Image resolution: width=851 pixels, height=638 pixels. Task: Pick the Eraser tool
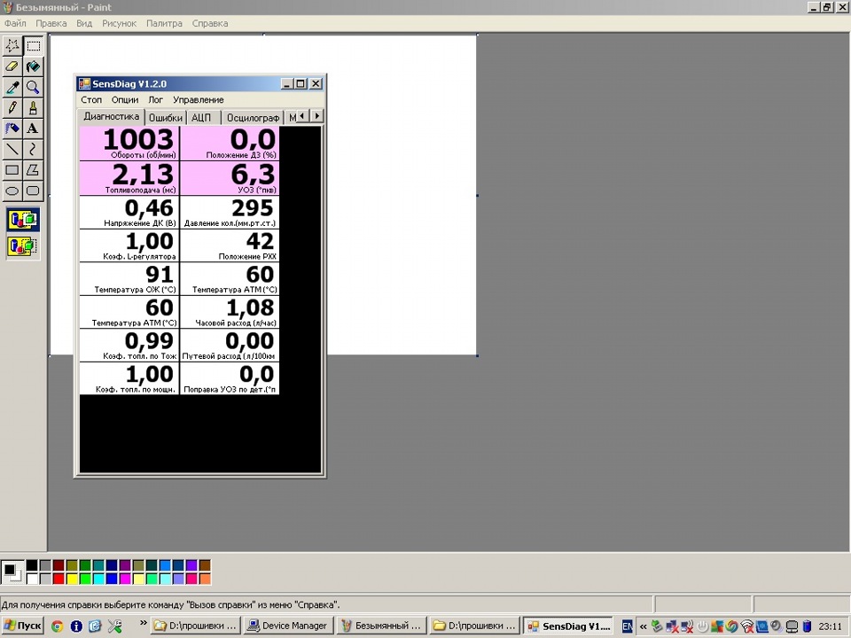click(12, 66)
